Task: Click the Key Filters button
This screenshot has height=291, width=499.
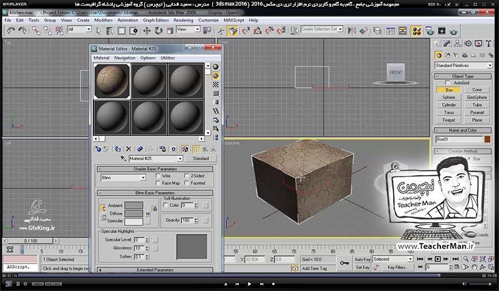Action: point(398,267)
